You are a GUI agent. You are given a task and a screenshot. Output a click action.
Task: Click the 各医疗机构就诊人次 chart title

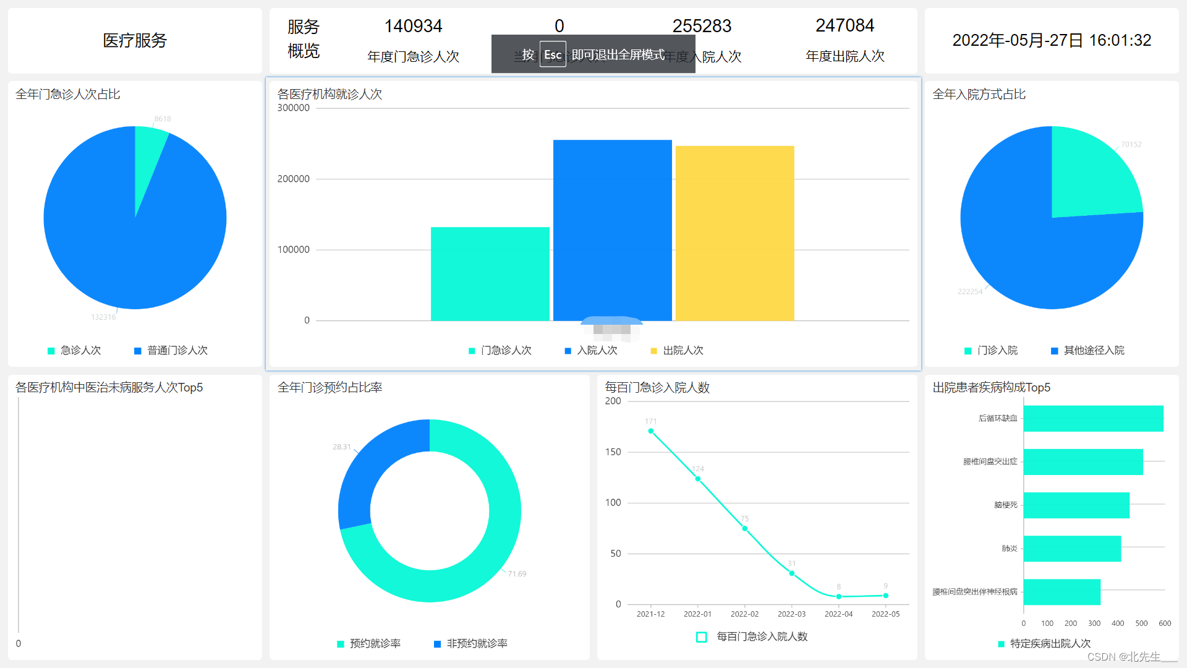pos(330,94)
